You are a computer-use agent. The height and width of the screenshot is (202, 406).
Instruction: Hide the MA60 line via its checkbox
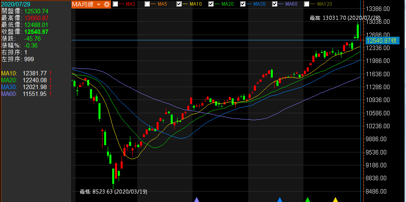(x=275, y=4)
